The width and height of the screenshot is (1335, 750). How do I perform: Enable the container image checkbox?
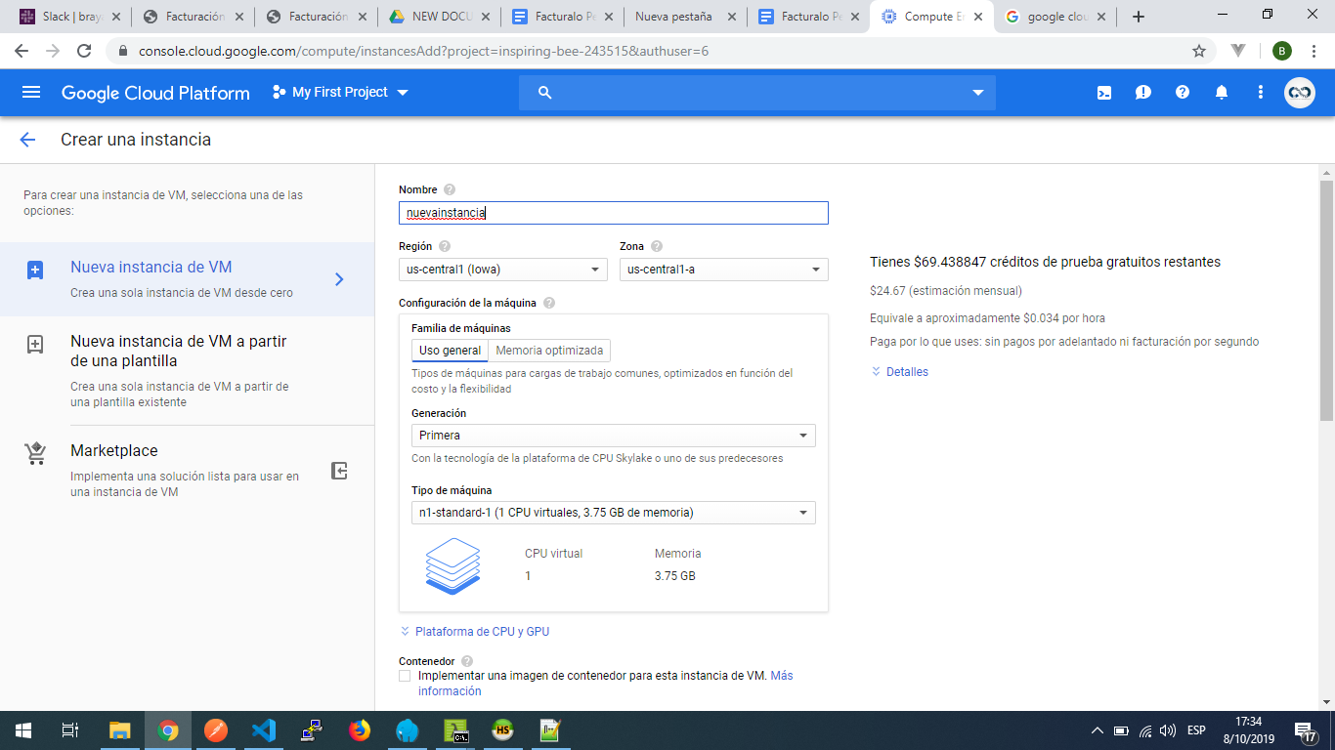[406, 676]
